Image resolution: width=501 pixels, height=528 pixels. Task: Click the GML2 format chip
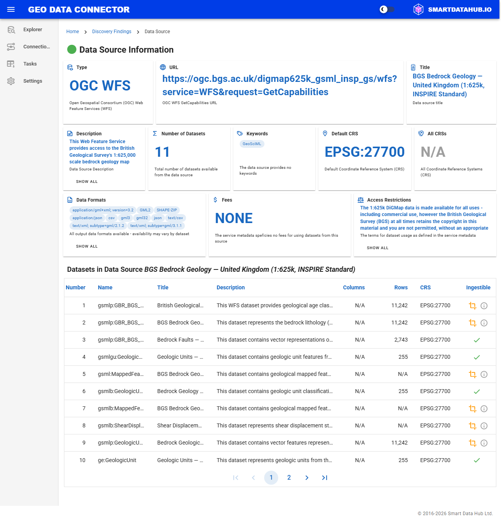pyautogui.click(x=145, y=210)
